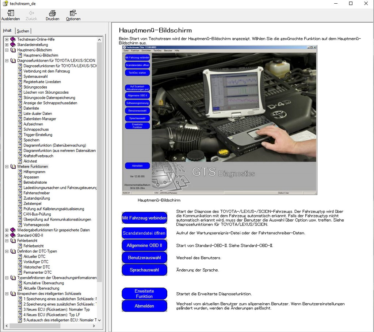Click the page icon beside Kumulative Überwachung
The image size is (374, 332).
(x=20, y=283)
